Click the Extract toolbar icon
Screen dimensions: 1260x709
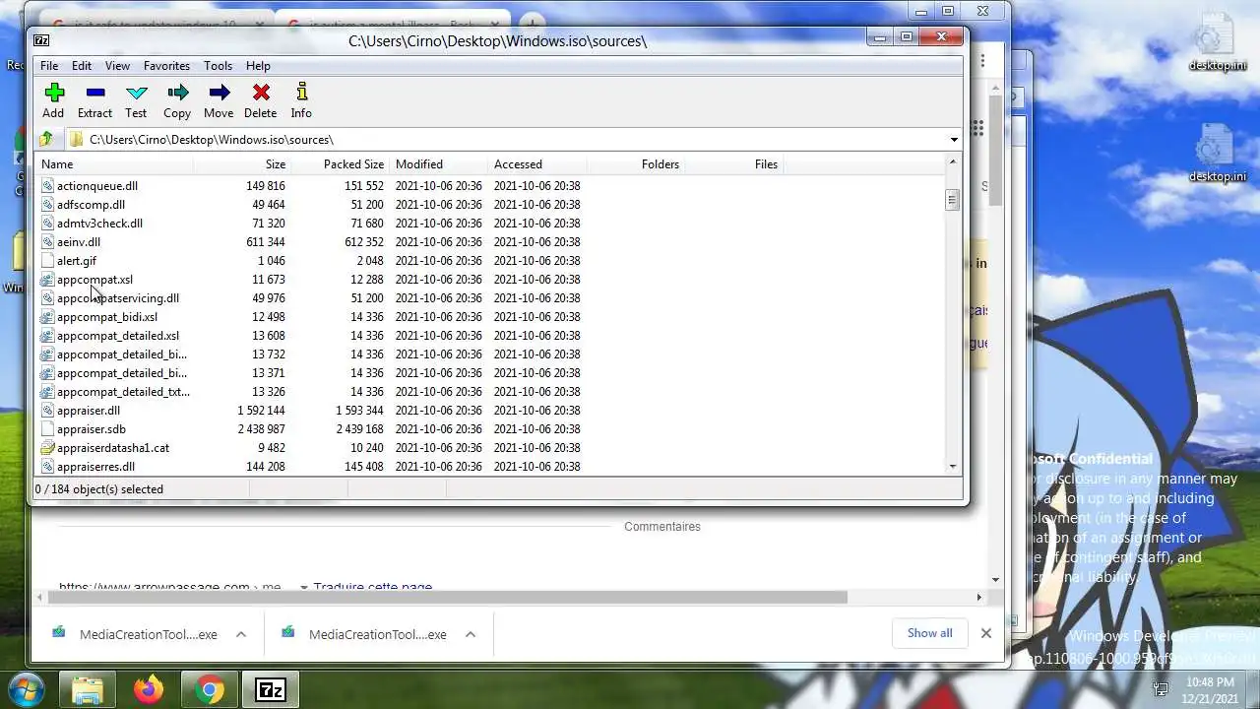[94, 93]
